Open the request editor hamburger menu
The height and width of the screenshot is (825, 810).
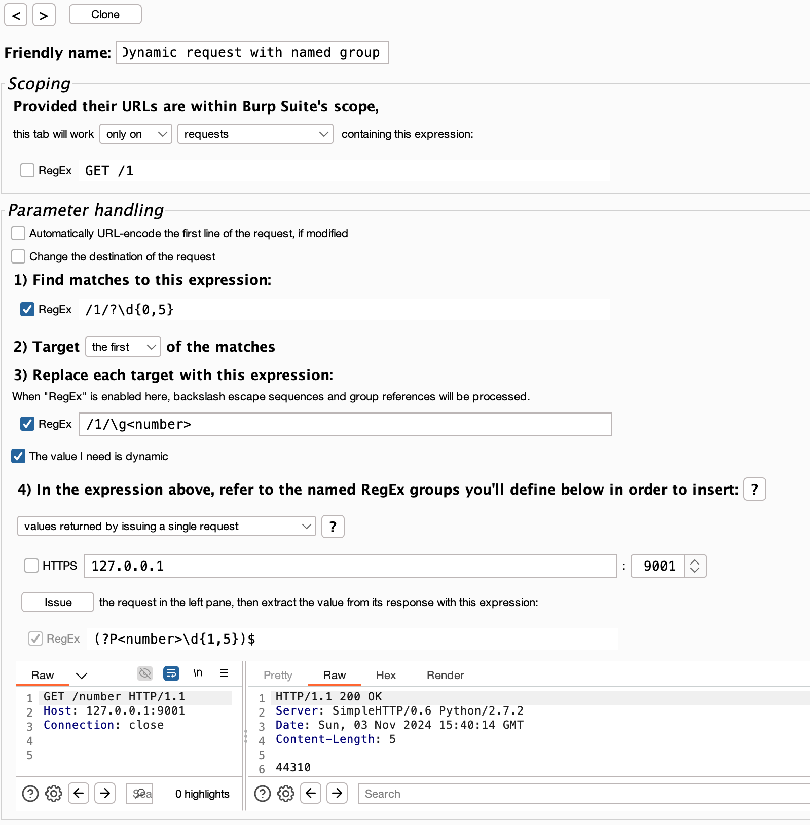point(224,673)
